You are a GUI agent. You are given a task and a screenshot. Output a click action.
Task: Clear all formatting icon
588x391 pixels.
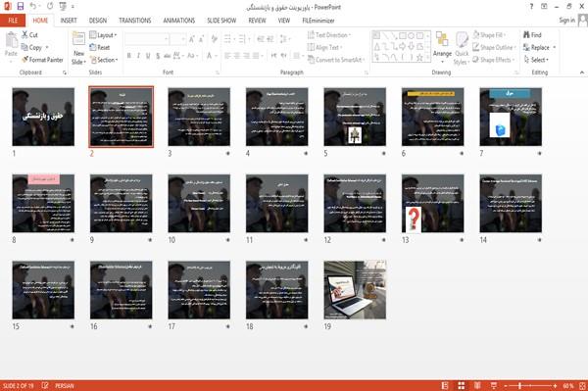click(x=214, y=39)
